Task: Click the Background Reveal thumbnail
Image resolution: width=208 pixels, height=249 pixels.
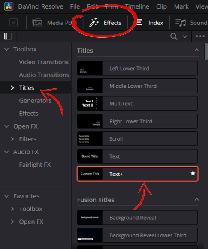Action: coord(90,218)
